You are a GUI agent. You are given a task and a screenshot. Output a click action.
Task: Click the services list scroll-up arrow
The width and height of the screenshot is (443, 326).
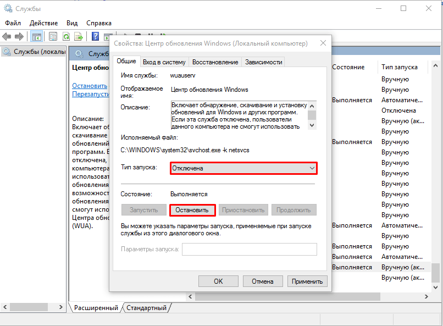click(435, 65)
